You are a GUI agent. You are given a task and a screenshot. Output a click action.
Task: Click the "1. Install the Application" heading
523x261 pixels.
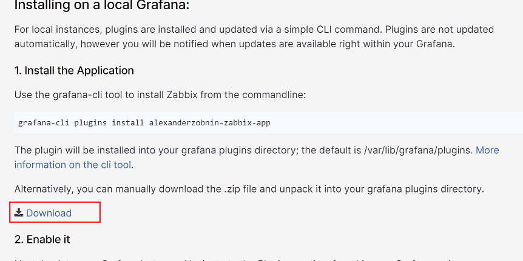click(74, 70)
